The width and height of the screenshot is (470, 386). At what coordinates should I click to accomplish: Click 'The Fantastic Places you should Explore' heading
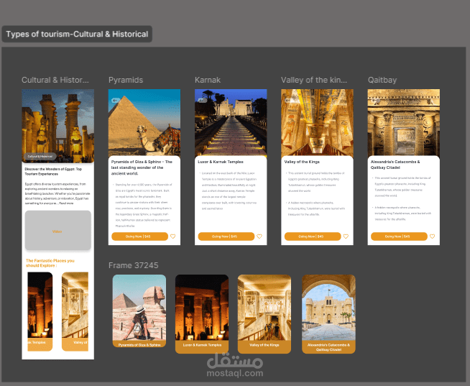click(x=50, y=263)
